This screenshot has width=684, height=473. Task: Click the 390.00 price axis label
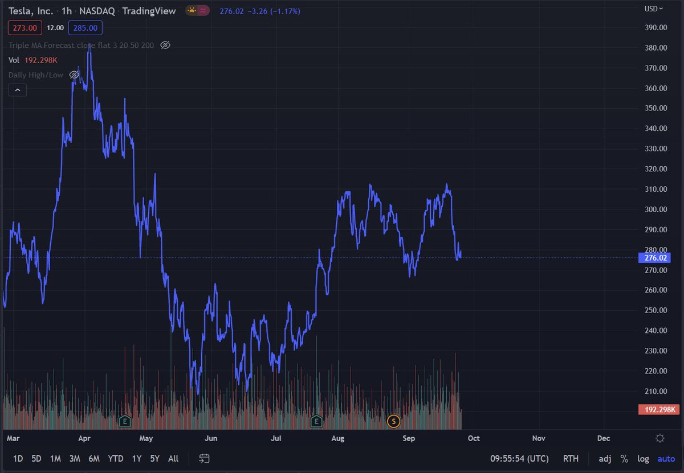pos(655,27)
